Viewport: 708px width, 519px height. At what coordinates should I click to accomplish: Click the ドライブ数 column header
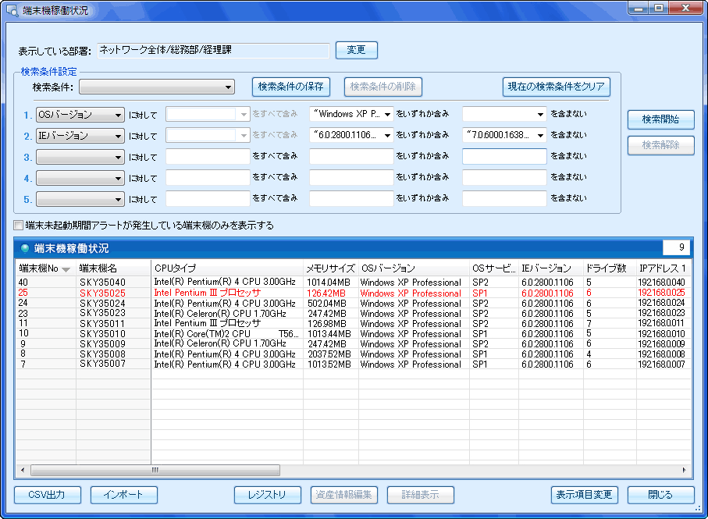point(610,268)
